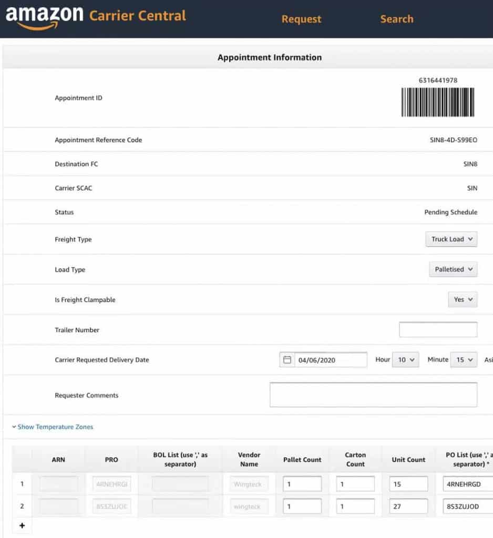Click the Trailer Number input field

tap(438, 329)
